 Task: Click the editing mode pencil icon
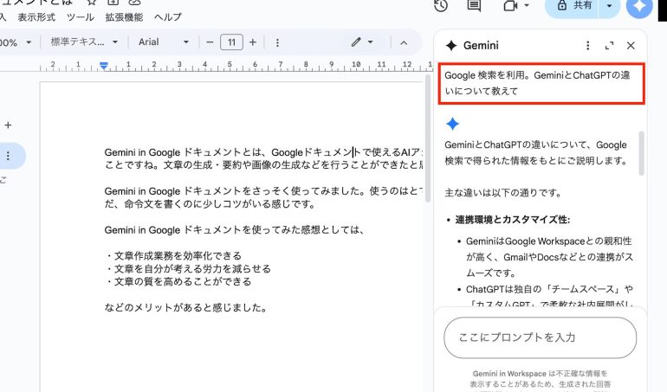356,42
